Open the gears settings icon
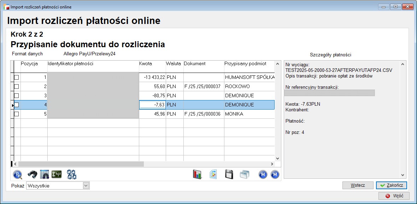Viewport: 417px width, 204px height. (x=72, y=174)
